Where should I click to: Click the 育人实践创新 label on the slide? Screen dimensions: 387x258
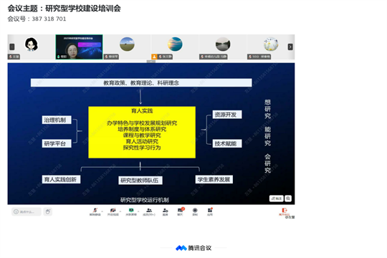click(x=61, y=179)
